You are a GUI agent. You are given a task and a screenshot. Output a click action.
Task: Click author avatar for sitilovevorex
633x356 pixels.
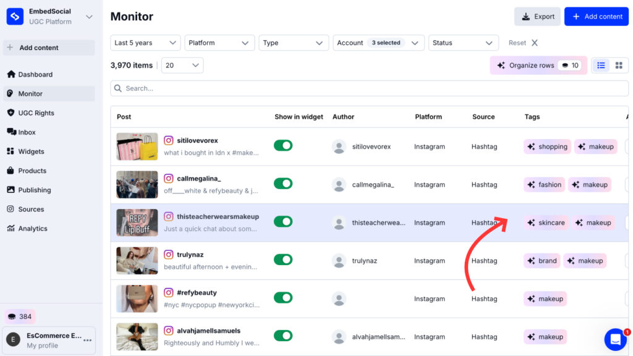(x=339, y=146)
